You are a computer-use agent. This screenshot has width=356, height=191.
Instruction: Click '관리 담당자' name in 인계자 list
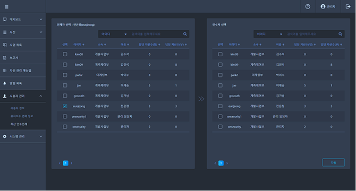tap(125, 117)
